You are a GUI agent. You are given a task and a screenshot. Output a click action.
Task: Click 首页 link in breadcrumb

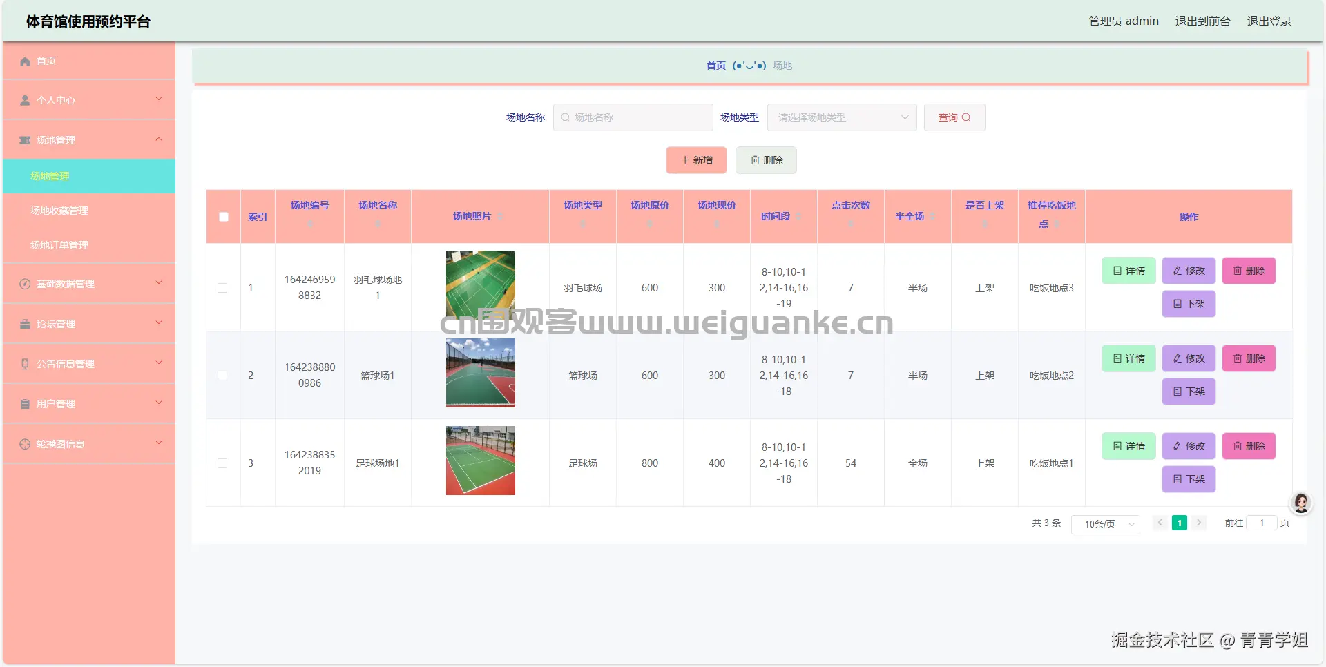(715, 66)
